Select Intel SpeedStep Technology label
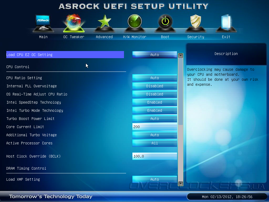 coord(34,102)
